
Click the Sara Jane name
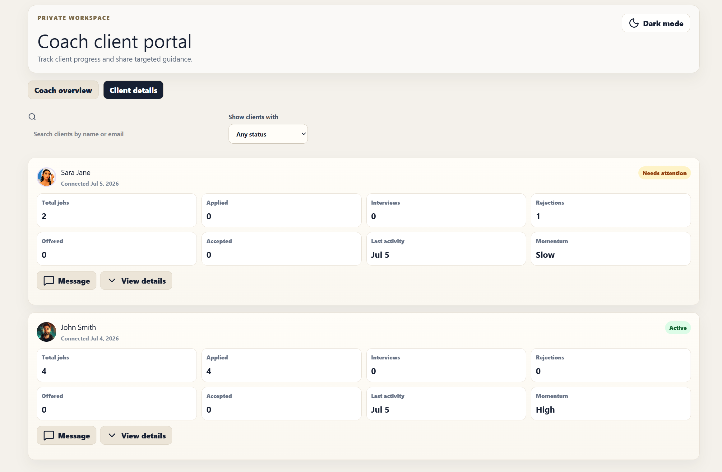click(x=76, y=173)
